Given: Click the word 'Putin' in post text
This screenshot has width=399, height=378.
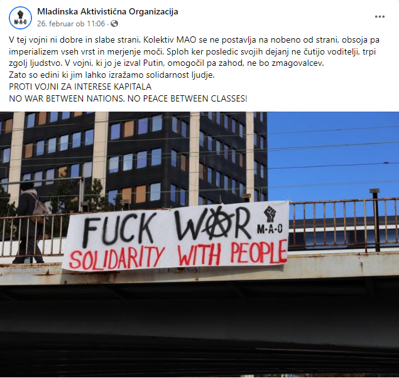Looking at the screenshot, I should tap(153, 63).
